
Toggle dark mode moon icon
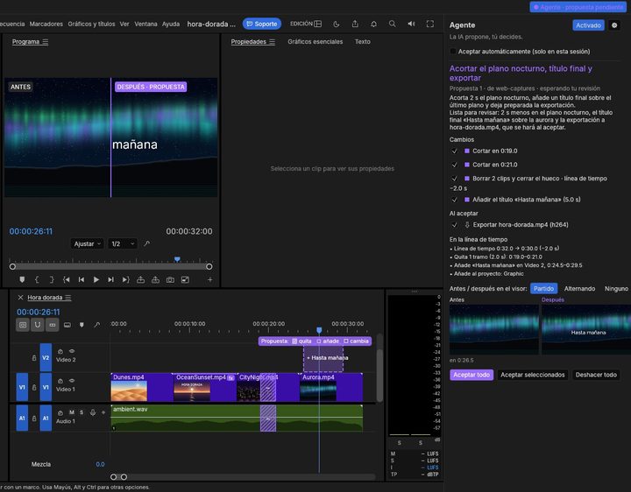click(x=337, y=24)
